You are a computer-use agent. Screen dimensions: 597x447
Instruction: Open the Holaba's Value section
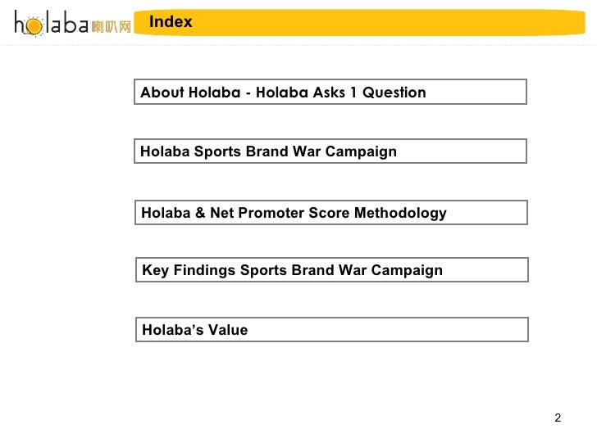pyautogui.click(x=332, y=330)
